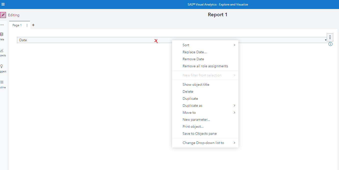Viewport: 339px width, 170px height.
Task: Click the information icon below the overflow menu
Action: click(330, 44)
